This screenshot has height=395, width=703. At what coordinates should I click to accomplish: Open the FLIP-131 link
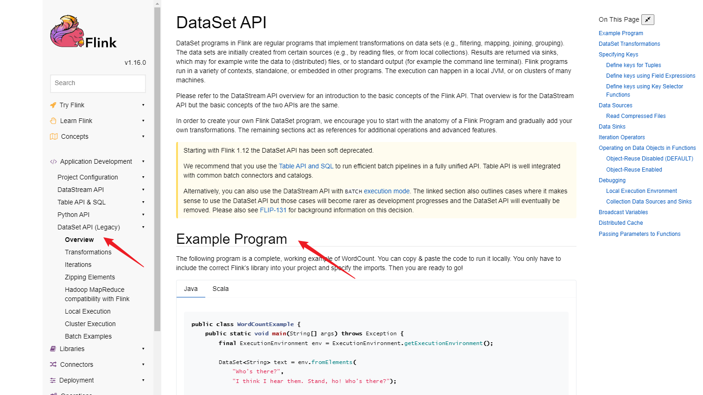273,210
